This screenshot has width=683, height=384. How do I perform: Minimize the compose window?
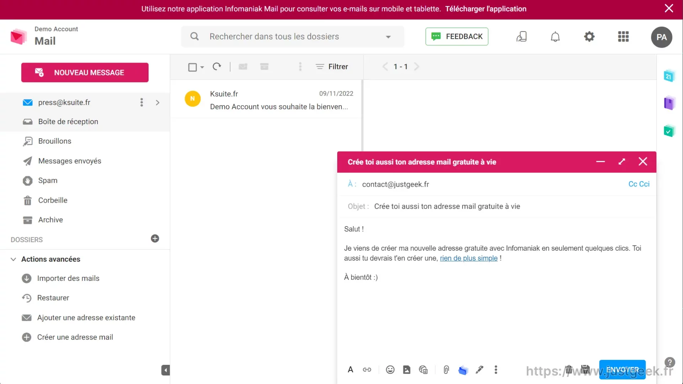click(600, 162)
